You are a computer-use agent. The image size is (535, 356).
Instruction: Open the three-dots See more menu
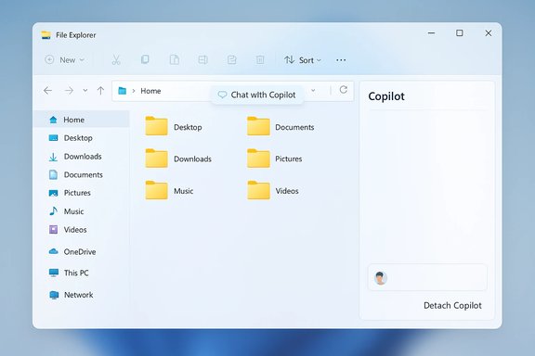[341, 60]
